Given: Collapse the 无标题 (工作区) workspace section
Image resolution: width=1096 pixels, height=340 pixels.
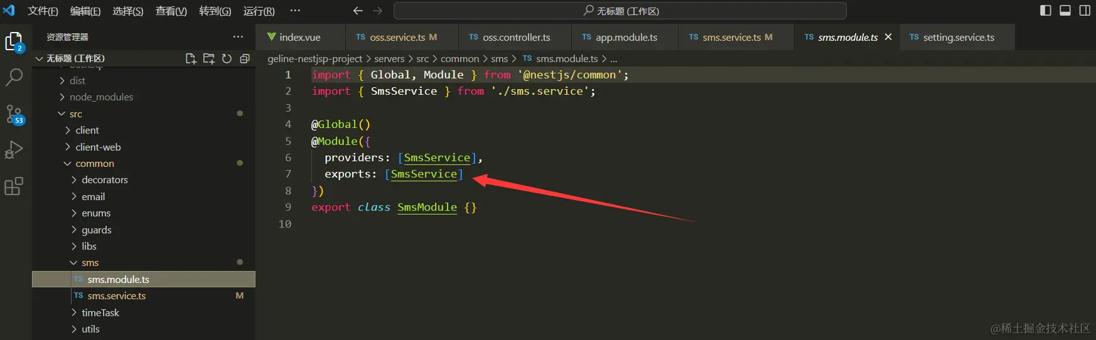Looking at the screenshot, I should (x=75, y=58).
